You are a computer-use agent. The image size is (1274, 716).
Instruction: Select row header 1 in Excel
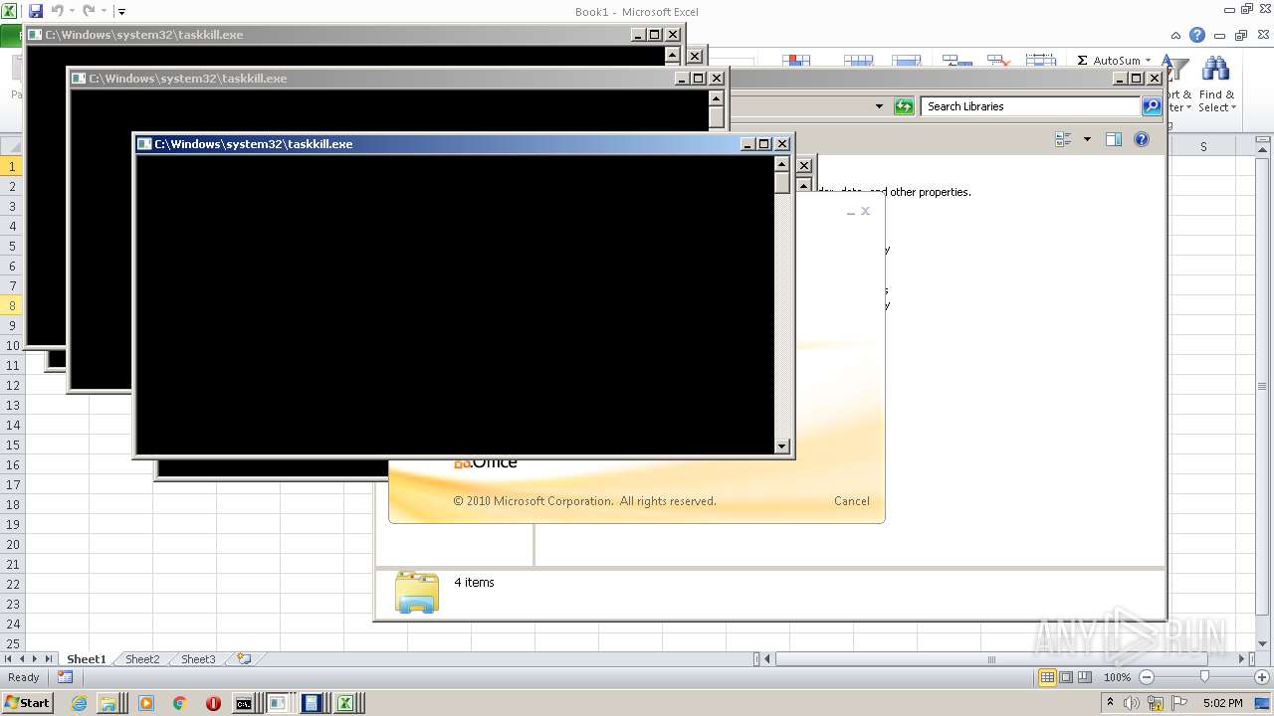[12, 166]
